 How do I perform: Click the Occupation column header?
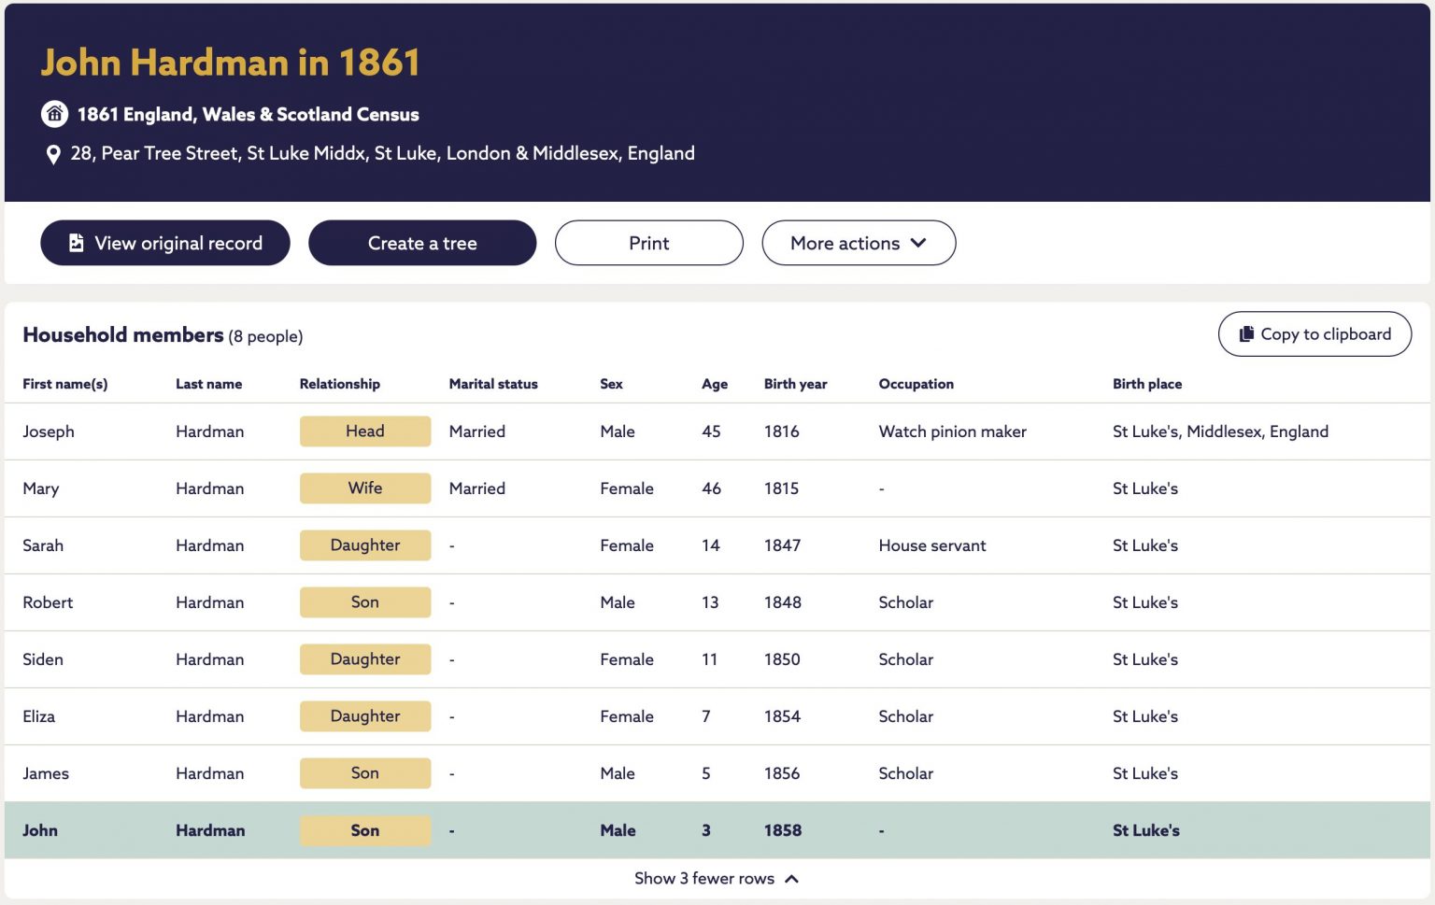click(916, 384)
